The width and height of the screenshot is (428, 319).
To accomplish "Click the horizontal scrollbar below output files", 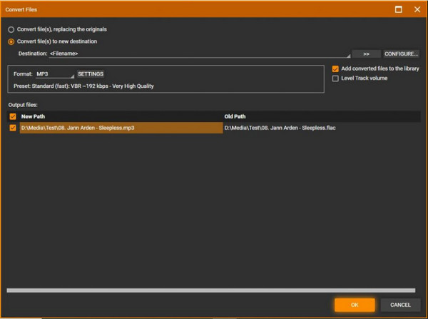I will pos(210,290).
